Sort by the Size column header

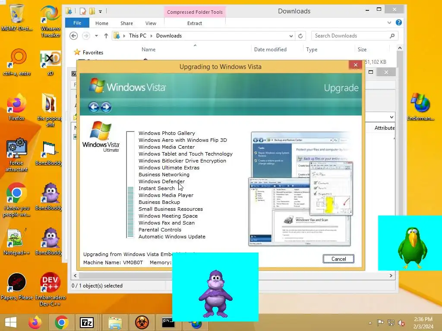362,50
